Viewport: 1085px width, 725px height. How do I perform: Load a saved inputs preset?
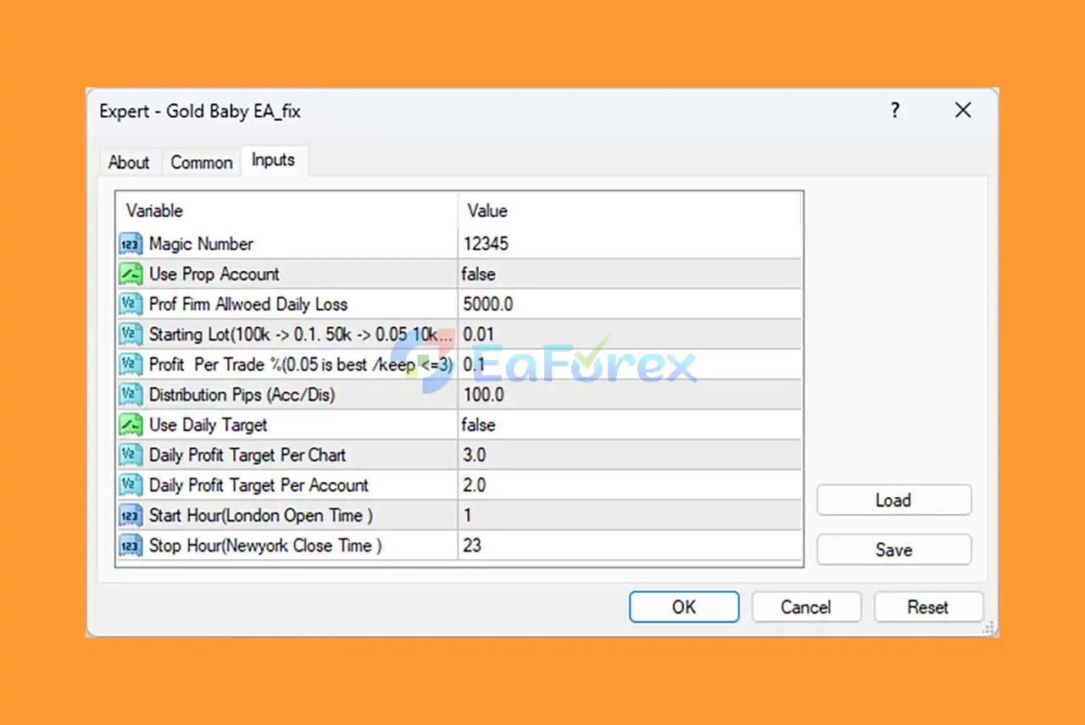[893, 501]
